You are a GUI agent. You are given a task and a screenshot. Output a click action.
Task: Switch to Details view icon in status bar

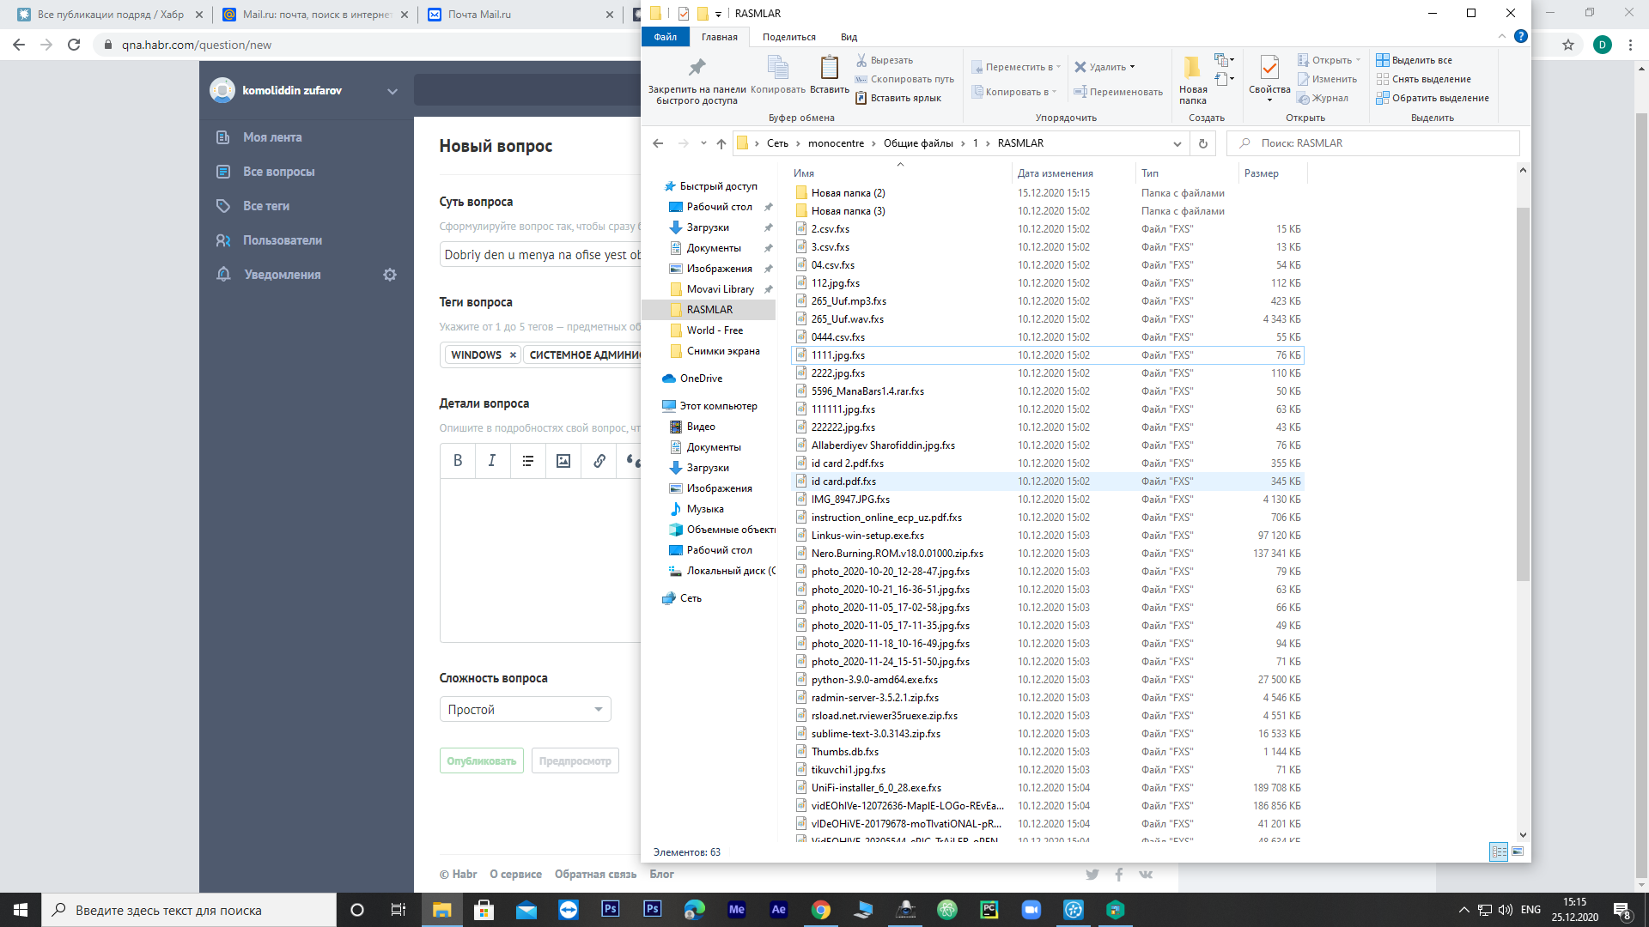1499,851
